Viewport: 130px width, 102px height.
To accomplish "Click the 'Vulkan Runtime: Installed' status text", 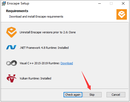I will click(35, 78).
